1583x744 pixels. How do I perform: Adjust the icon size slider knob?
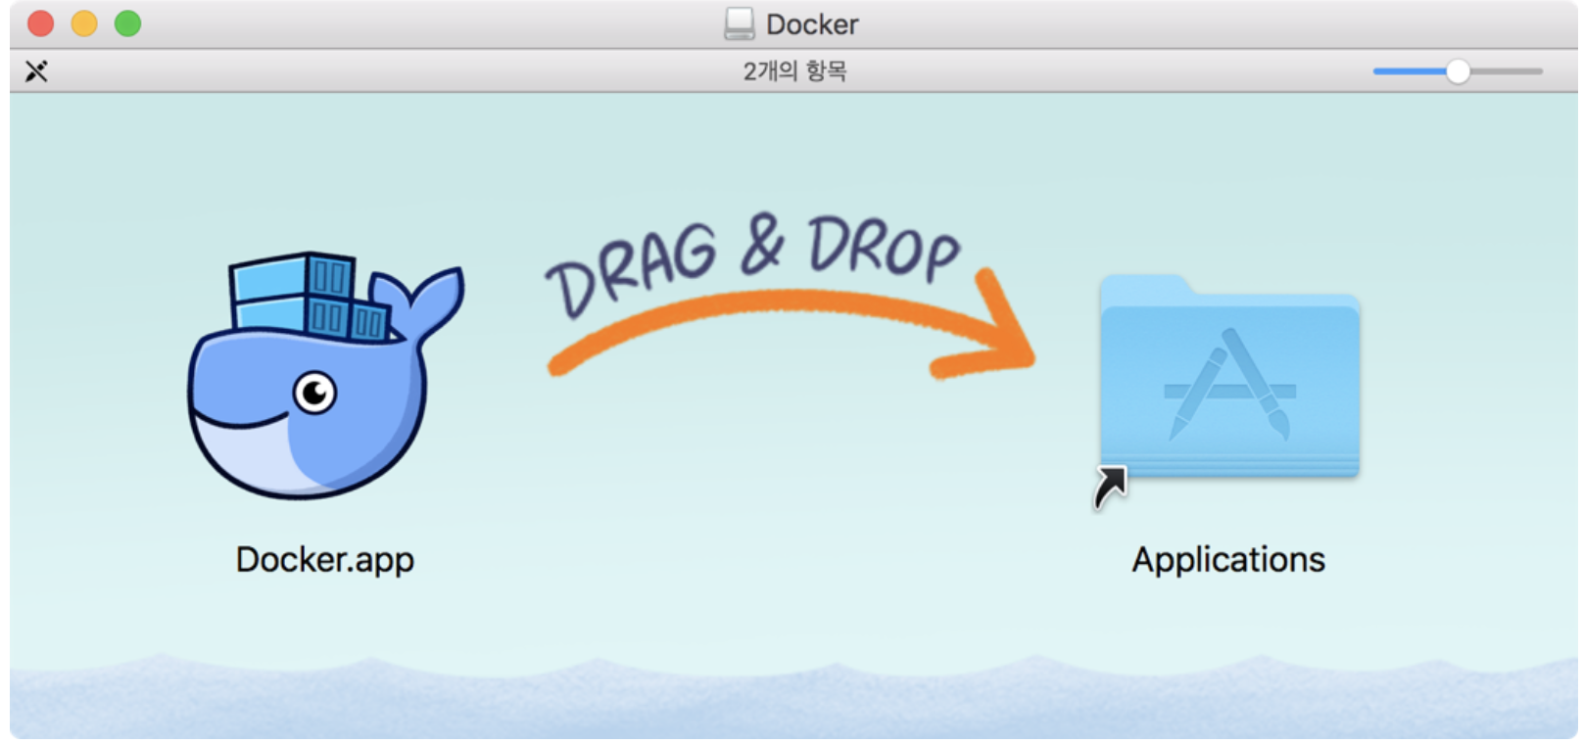(1458, 71)
